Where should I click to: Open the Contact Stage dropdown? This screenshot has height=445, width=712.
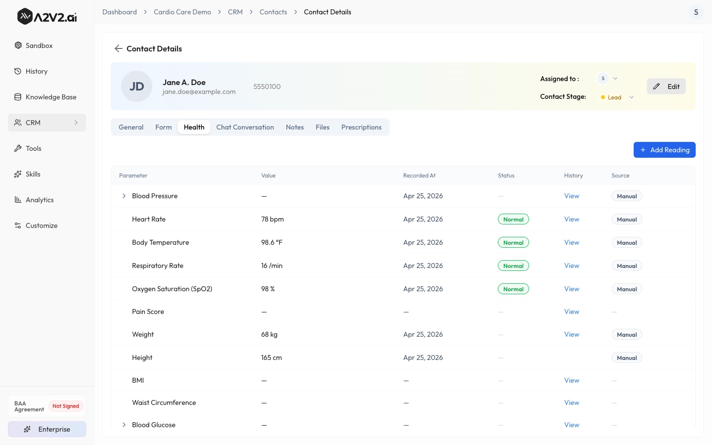tap(631, 97)
